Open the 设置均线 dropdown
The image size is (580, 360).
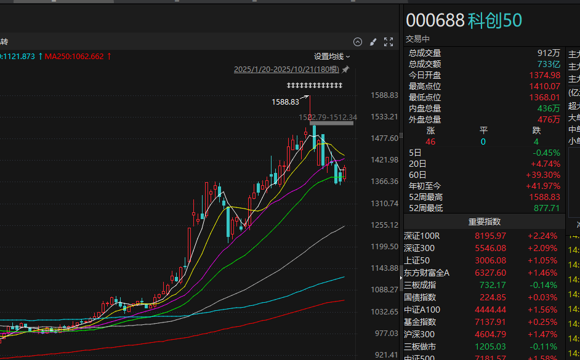(x=332, y=57)
